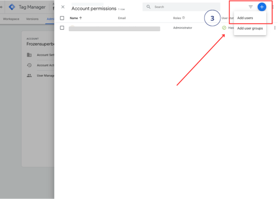Click into the Search field

[182, 7]
